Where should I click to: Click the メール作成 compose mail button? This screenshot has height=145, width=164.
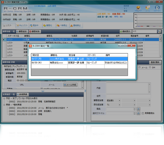(x=70, y=85)
